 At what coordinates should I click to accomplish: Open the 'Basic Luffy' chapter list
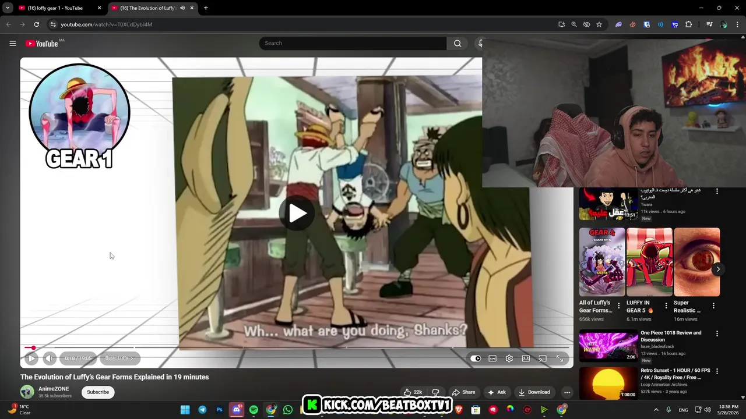pyautogui.click(x=119, y=358)
